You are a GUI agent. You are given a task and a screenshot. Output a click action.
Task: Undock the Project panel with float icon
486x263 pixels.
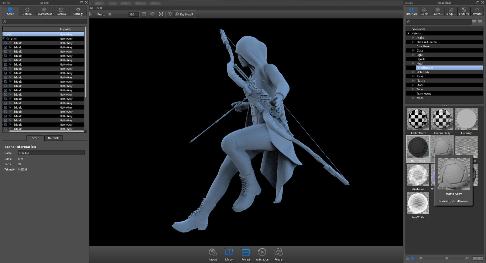(81, 3)
